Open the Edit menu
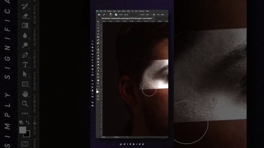264x148 pixels. click(x=105, y=11)
